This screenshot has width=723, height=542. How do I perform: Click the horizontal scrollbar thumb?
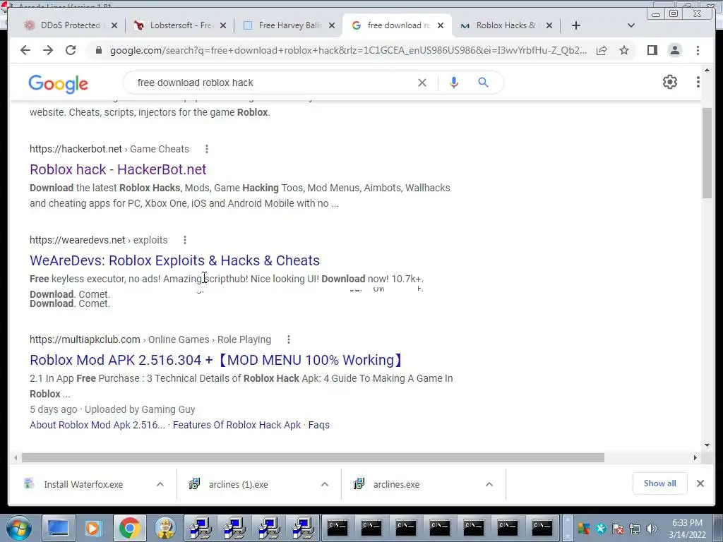tap(313, 457)
